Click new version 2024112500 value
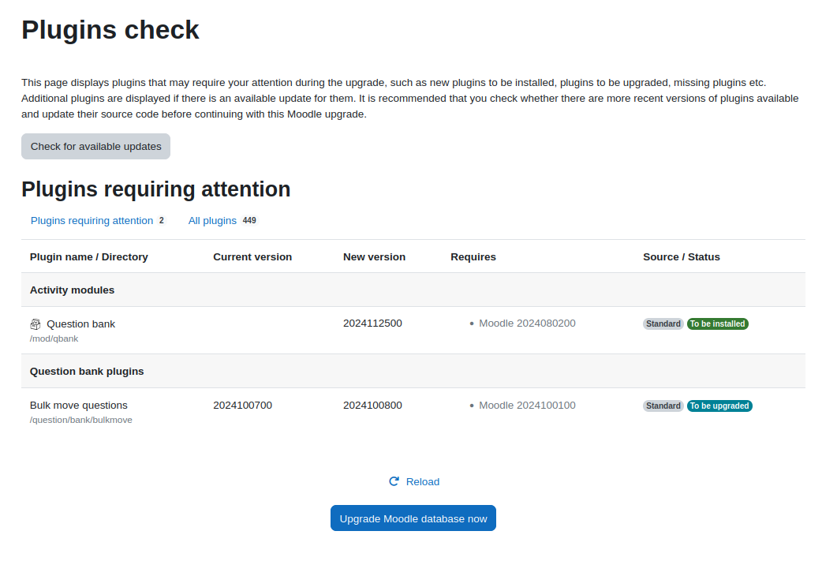 [x=372, y=323]
